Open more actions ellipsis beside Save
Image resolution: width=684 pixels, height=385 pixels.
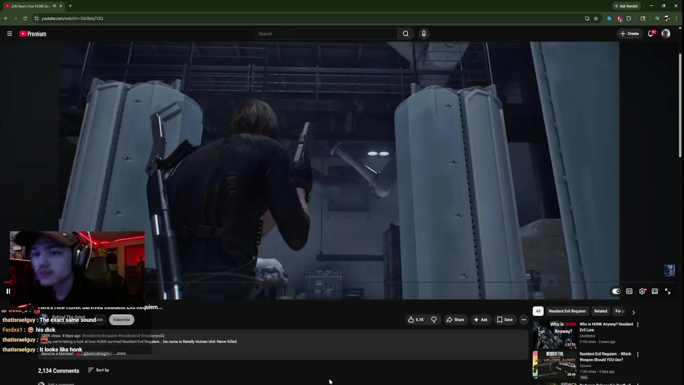524,320
